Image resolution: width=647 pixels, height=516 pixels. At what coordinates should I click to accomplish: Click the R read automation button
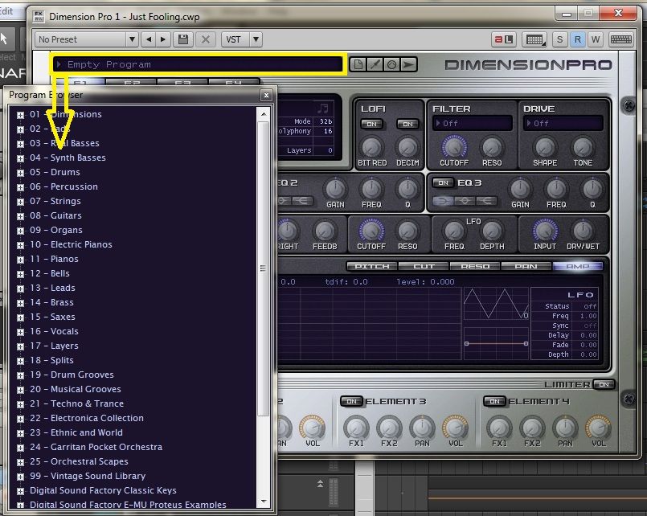(x=577, y=39)
